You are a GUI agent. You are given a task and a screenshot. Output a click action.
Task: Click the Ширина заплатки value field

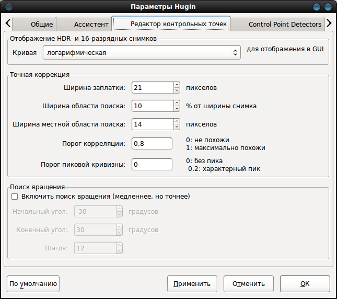click(x=153, y=87)
